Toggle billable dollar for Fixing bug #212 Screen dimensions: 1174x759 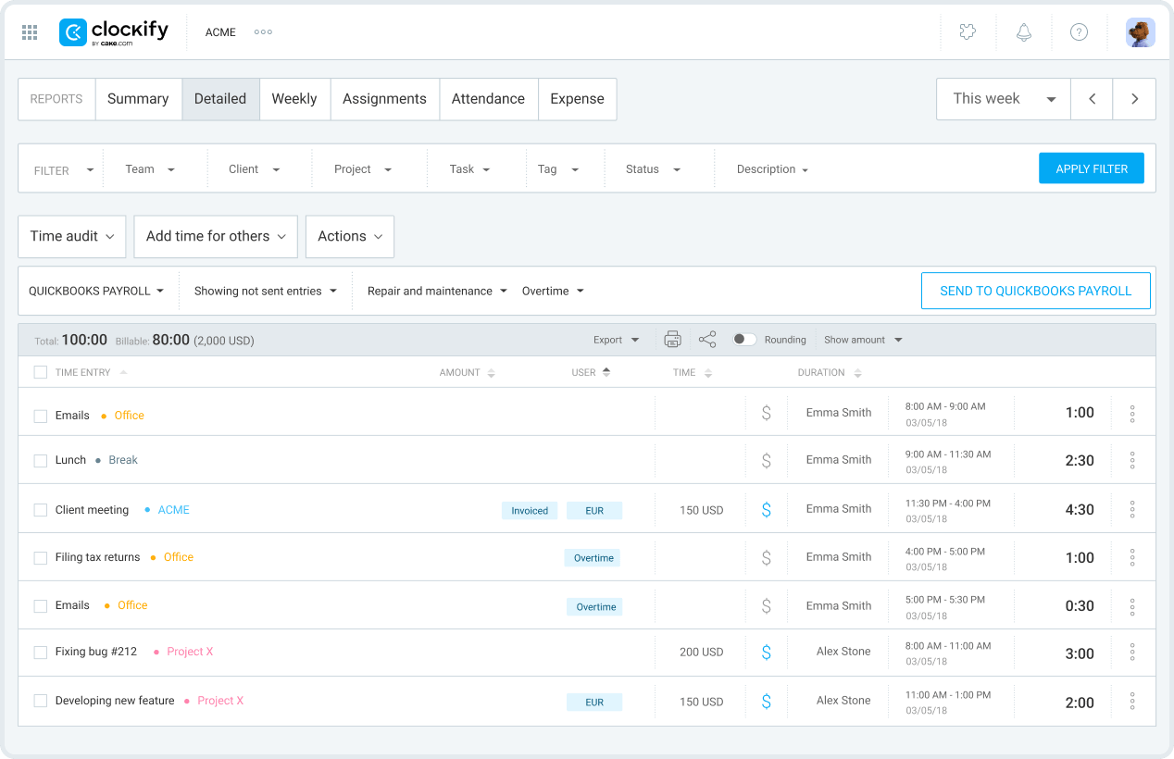tap(766, 653)
